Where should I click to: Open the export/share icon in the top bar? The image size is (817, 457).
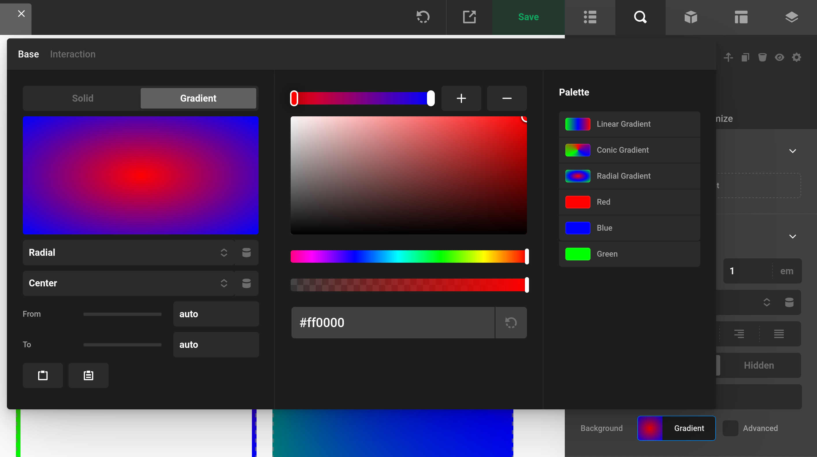pos(469,17)
